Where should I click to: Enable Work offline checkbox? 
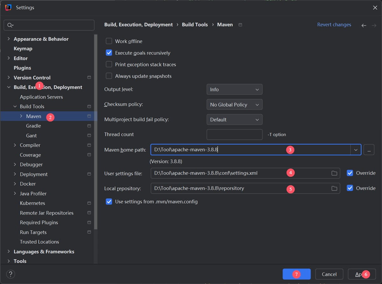pos(109,41)
